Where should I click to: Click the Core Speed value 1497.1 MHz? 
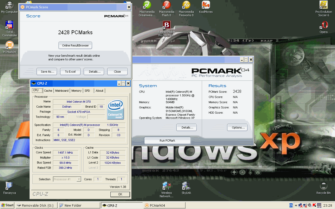[x=65, y=153]
